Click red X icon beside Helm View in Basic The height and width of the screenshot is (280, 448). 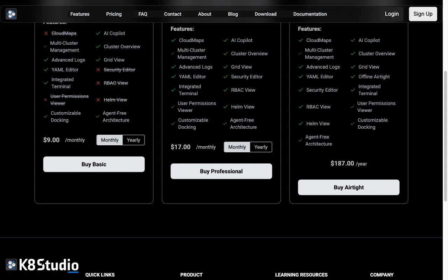tap(98, 100)
